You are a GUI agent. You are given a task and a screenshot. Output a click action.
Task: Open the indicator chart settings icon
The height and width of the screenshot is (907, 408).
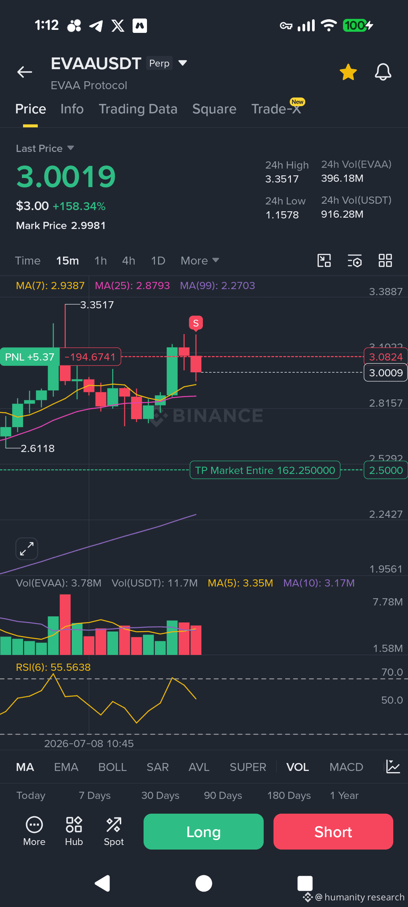pyautogui.click(x=393, y=767)
